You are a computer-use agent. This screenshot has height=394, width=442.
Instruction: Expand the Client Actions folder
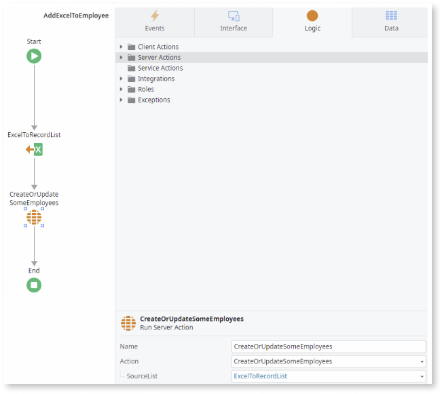point(122,47)
